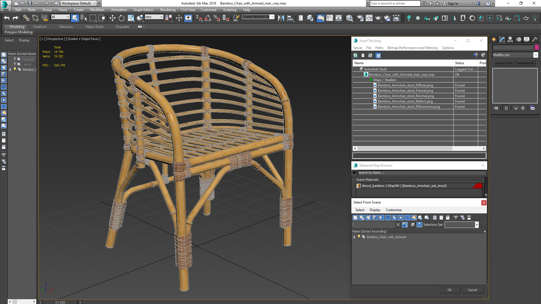Click the Cancel button

click(472, 290)
